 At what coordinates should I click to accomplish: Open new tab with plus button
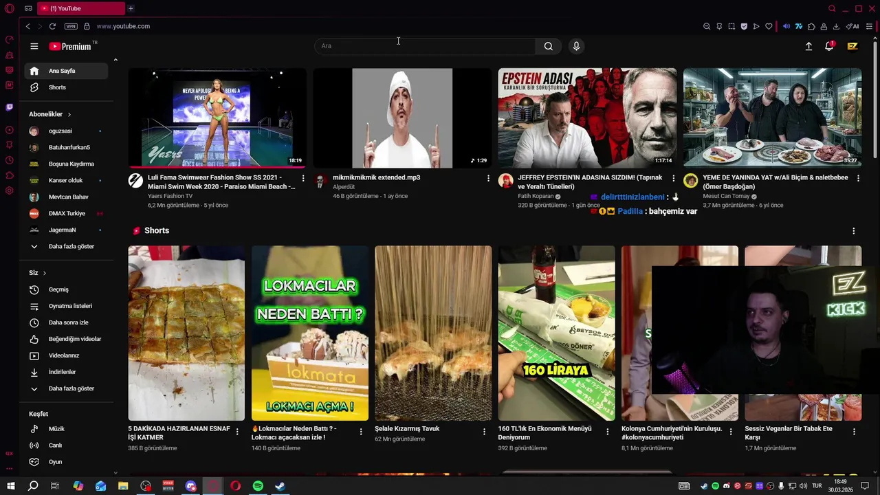click(x=131, y=8)
